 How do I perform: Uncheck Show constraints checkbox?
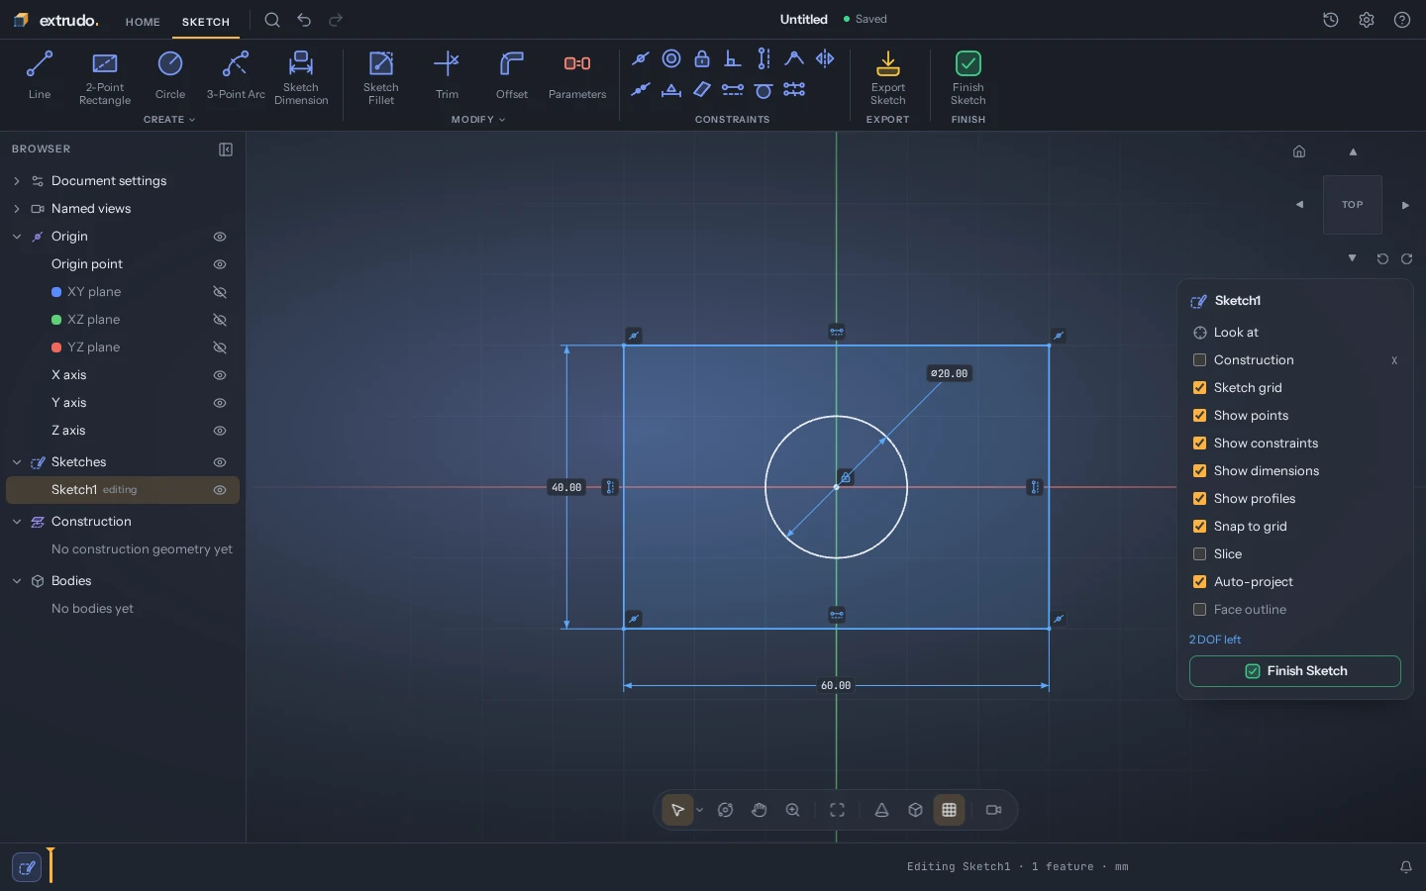tap(1200, 444)
